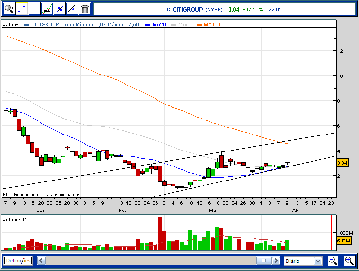The width and height of the screenshot is (359, 271).
Task: Open the chart indicators tool
Action: [x=47, y=9]
